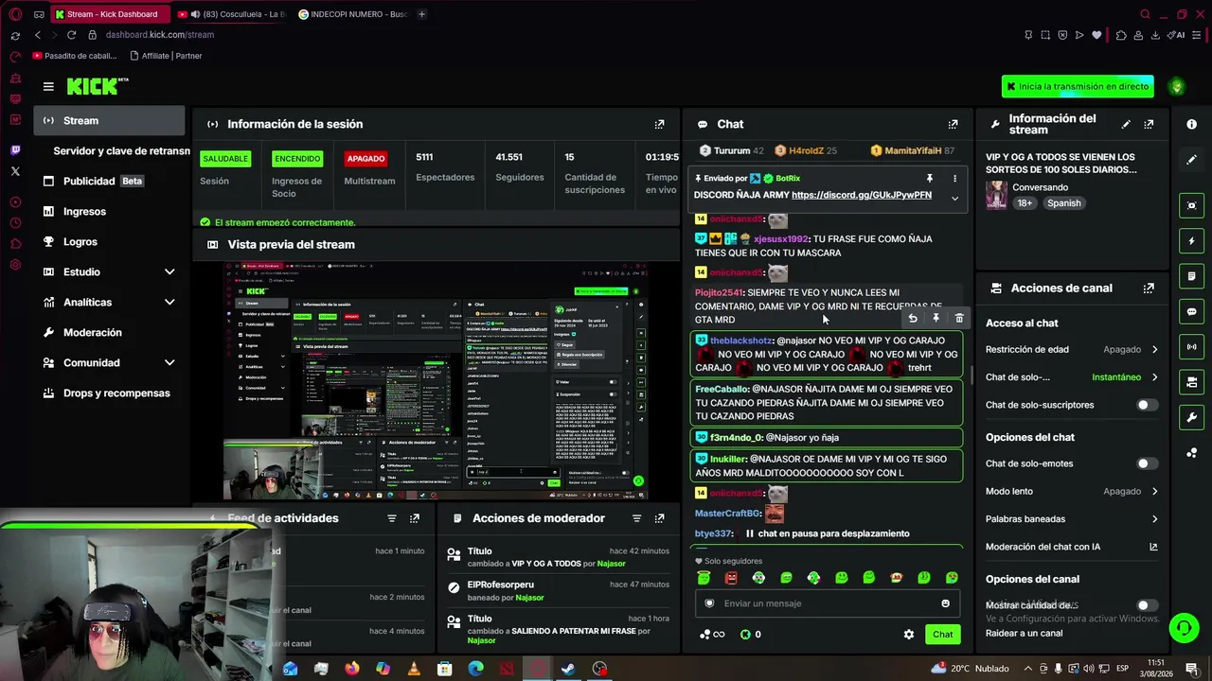Open the Affiliate | Partner bookmark
The height and width of the screenshot is (681, 1212).
pyautogui.click(x=166, y=56)
